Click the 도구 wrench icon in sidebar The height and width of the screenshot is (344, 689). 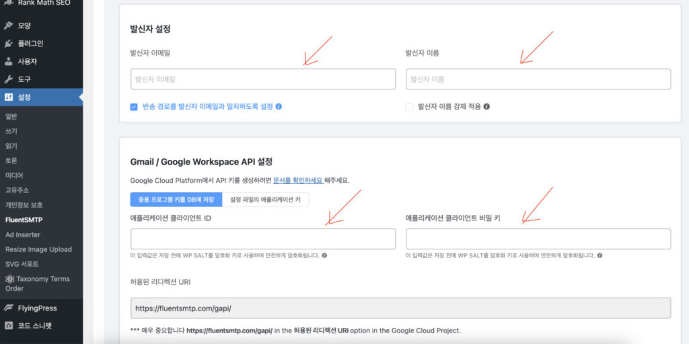8,79
